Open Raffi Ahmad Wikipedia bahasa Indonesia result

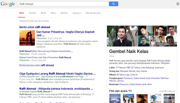pyautogui.click(x=56, y=89)
